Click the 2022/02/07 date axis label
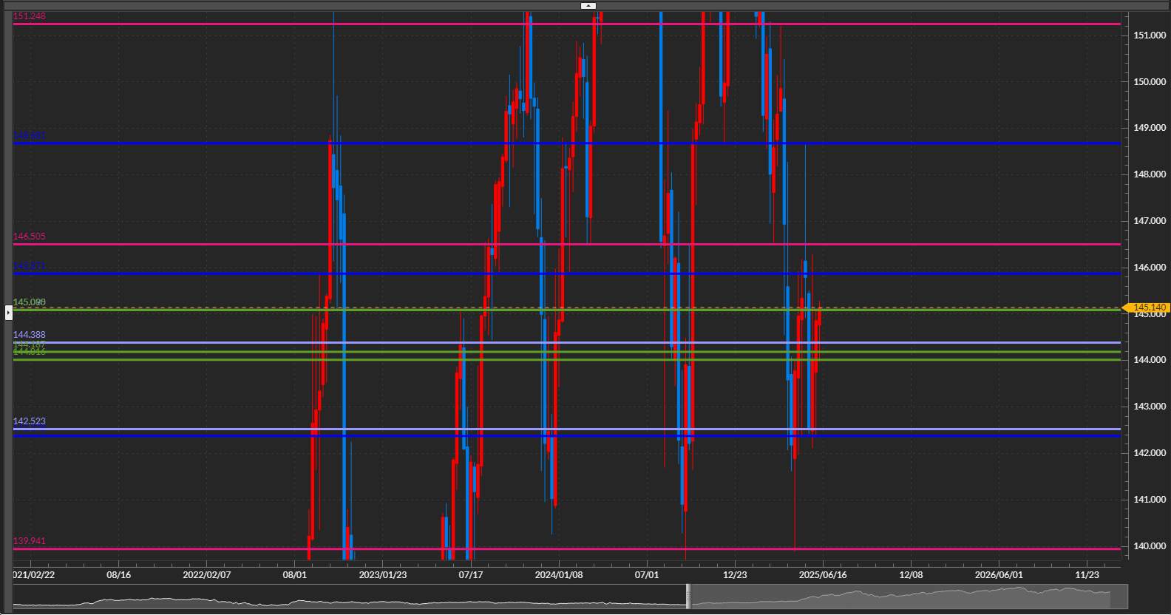1171x615 pixels. pyautogui.click(x=207, y=575)
